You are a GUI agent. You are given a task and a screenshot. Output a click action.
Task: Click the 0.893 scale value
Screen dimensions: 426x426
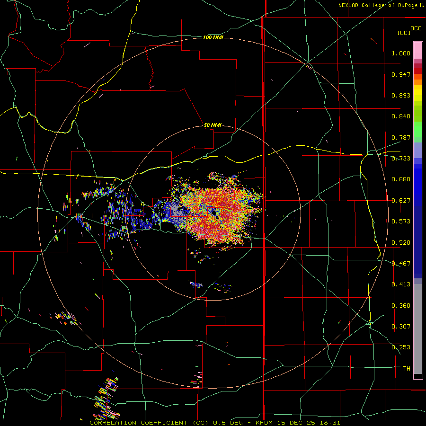[401, 95]
